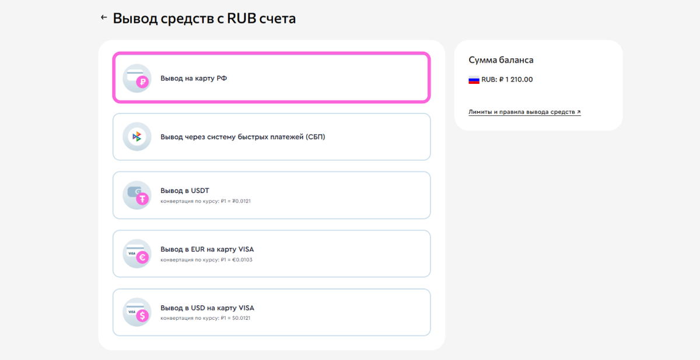Click the ruble card icon for RF card withdrawal
This screenshot has width=700, height=360.
(x=137, y=78)
